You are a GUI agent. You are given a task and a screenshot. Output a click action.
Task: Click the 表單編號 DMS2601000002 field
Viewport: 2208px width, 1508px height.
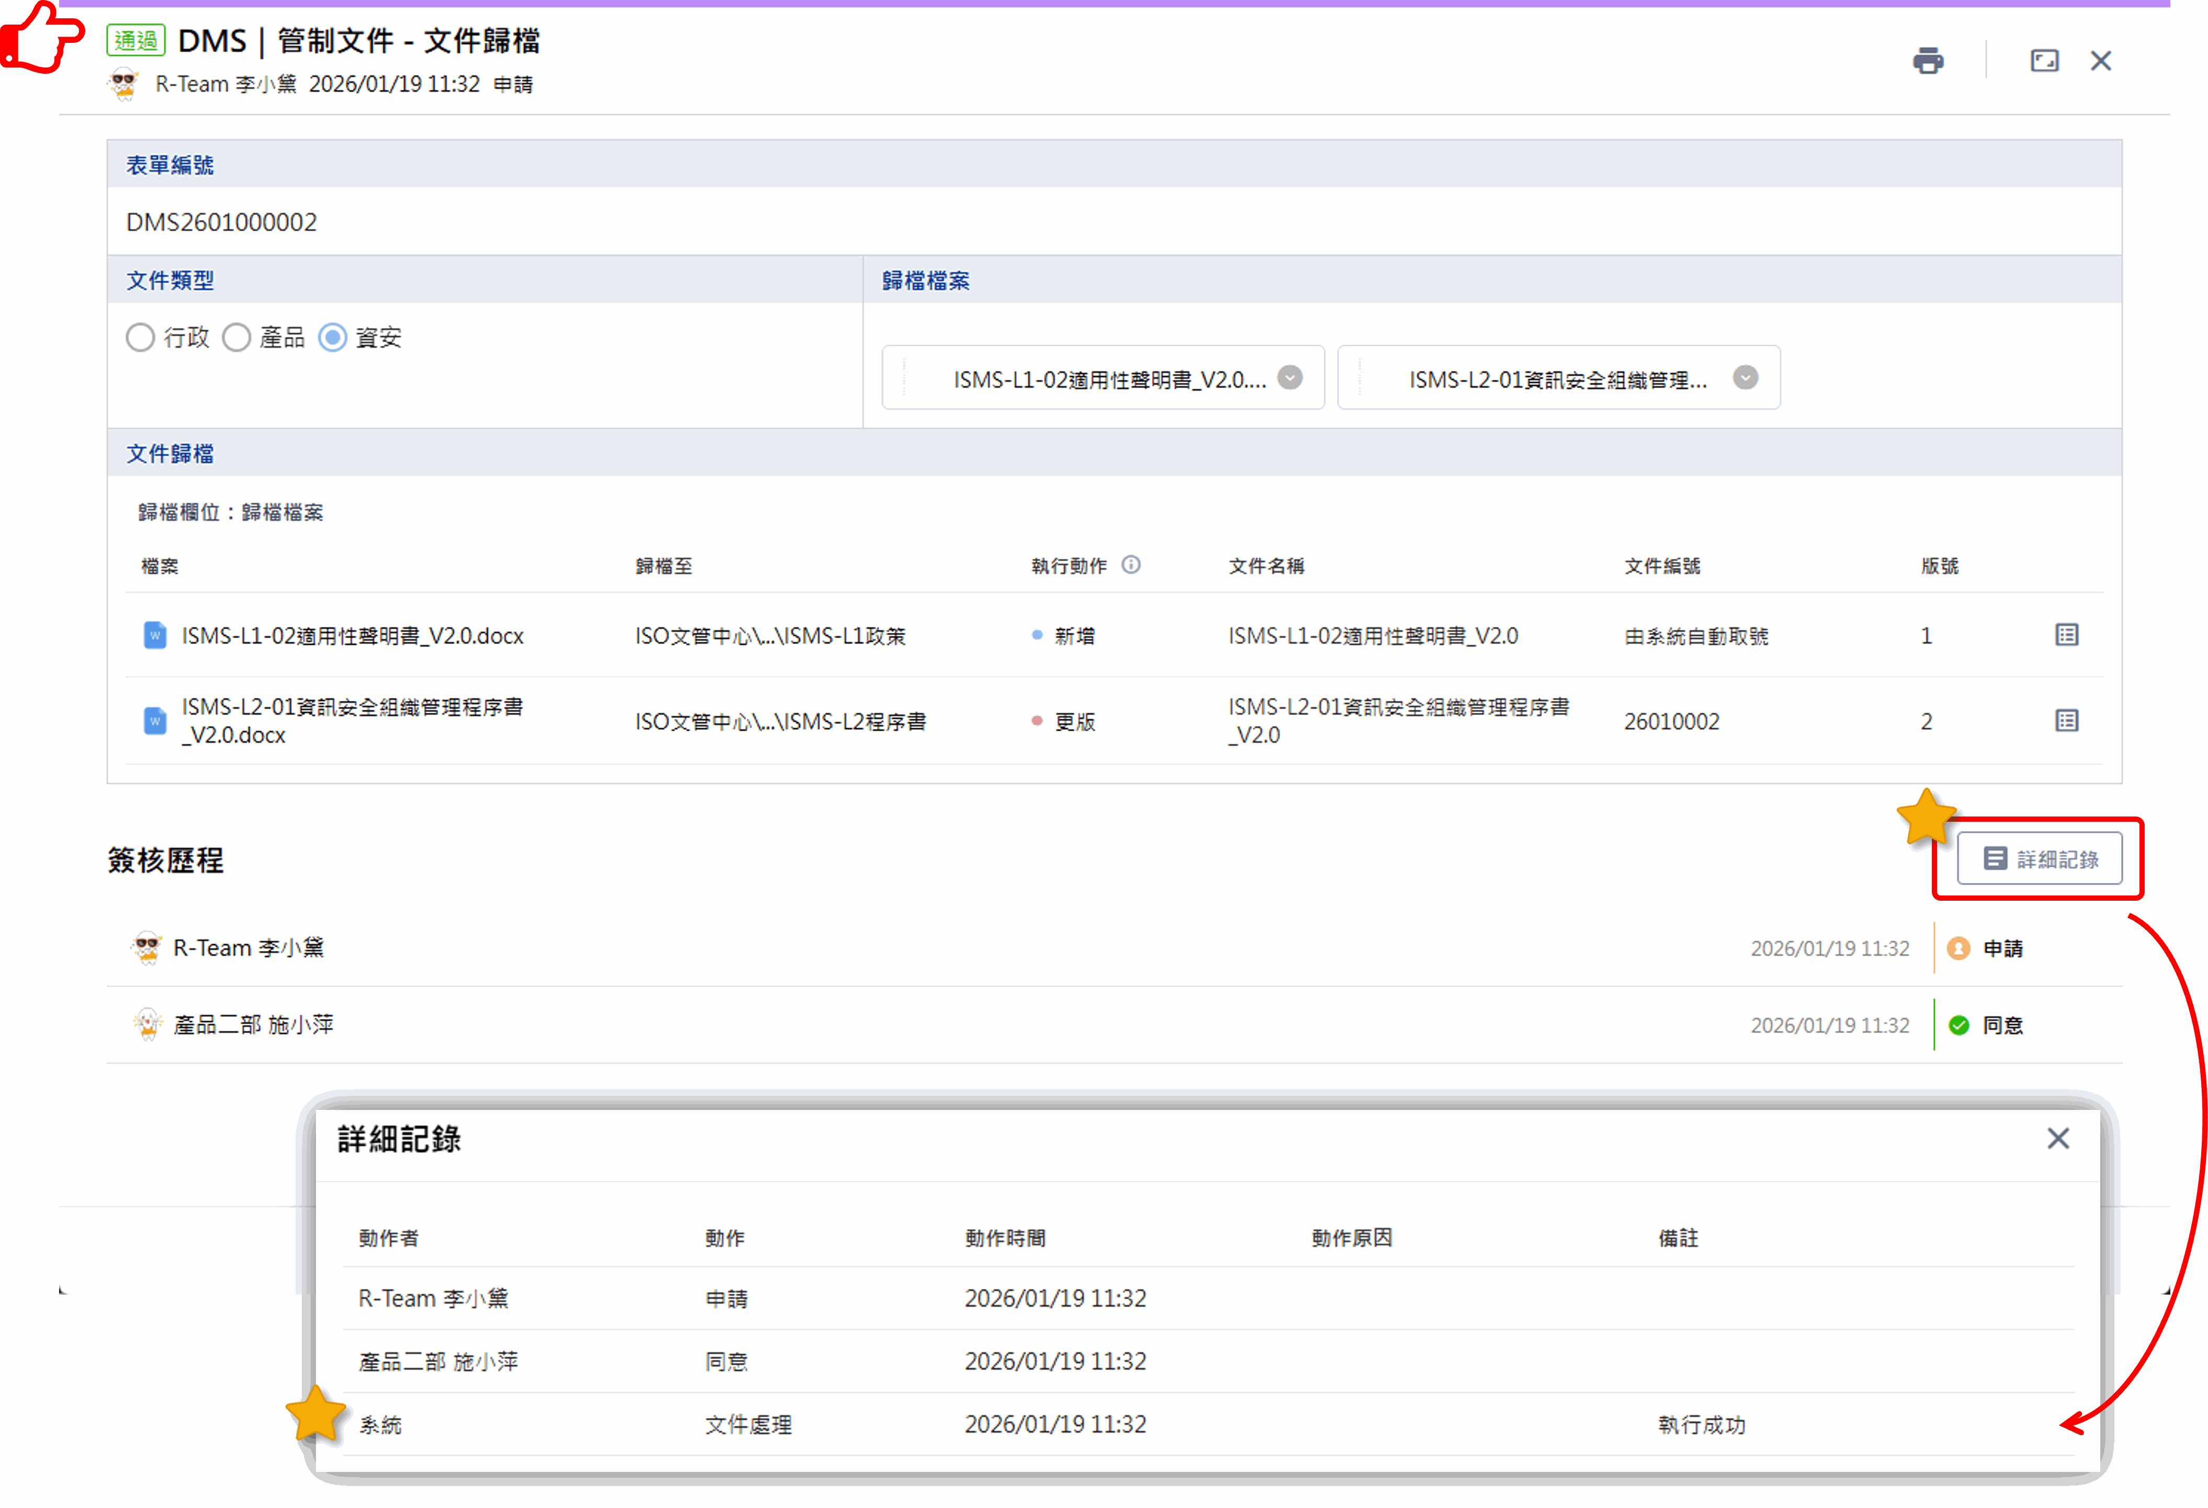221,221
